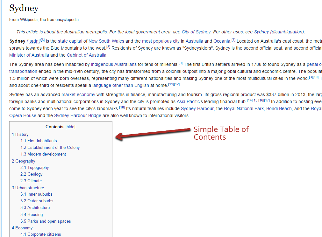The width and height of the screenshot is (322, 237).
Task: Follow the 'Opera House' link
Action: [x=23, y=115]
